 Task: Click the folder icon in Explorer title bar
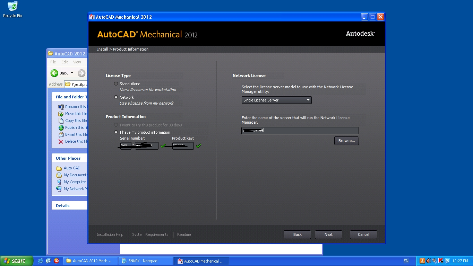(51, 54)
